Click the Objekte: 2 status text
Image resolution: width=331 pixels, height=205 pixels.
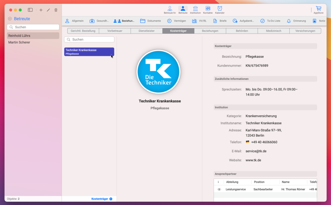click(x=13, y=199)
